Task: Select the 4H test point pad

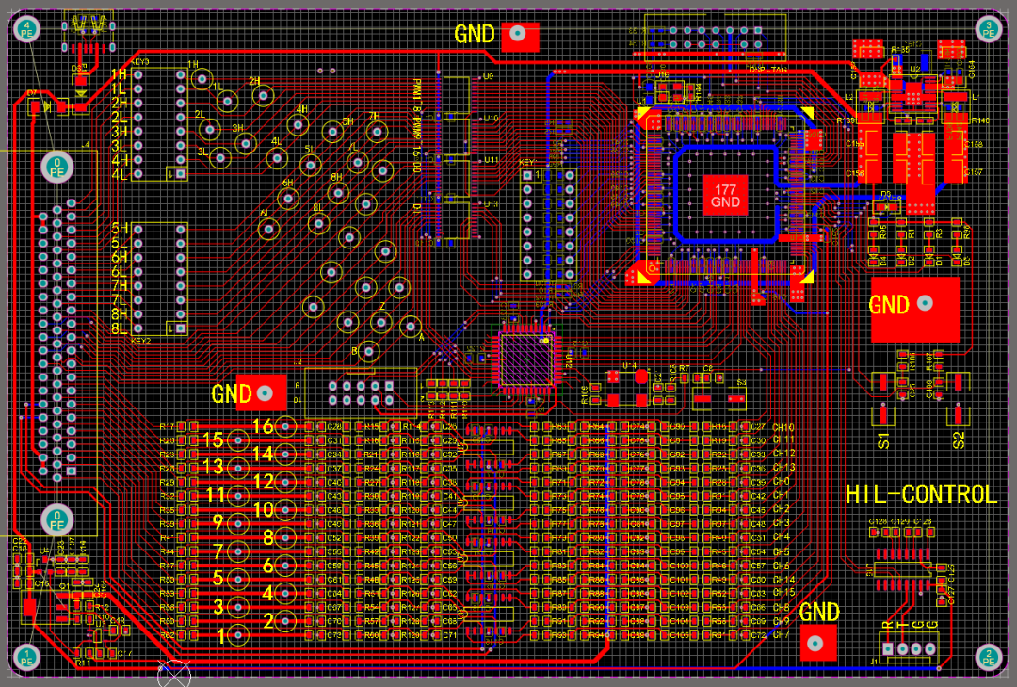Action: 298,124
